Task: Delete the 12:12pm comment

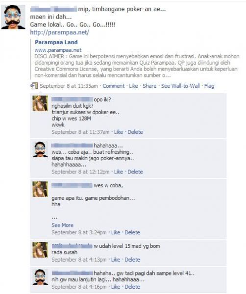Action: click(135, 172)
